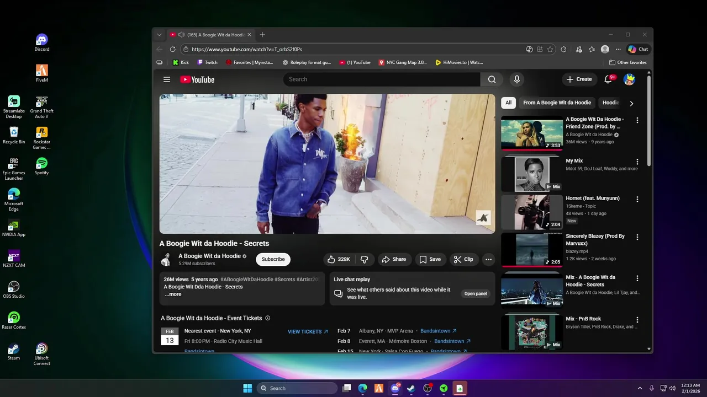Image resolution: width=707 pixels, height=397 pixels.
Task: Open Hornet (feat. Munyunn) thumbnail
Action: click(x=532, y=212)
